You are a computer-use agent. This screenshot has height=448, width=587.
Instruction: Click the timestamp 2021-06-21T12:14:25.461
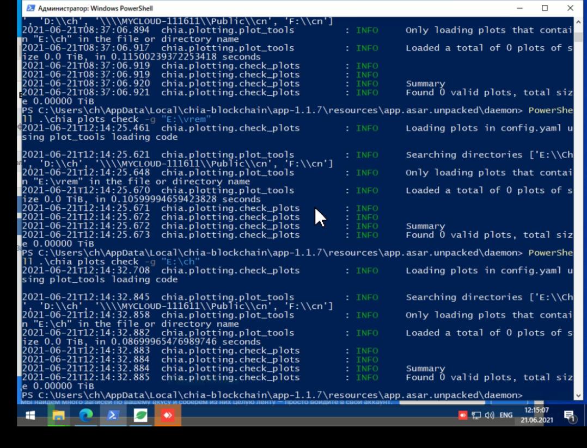85,128
